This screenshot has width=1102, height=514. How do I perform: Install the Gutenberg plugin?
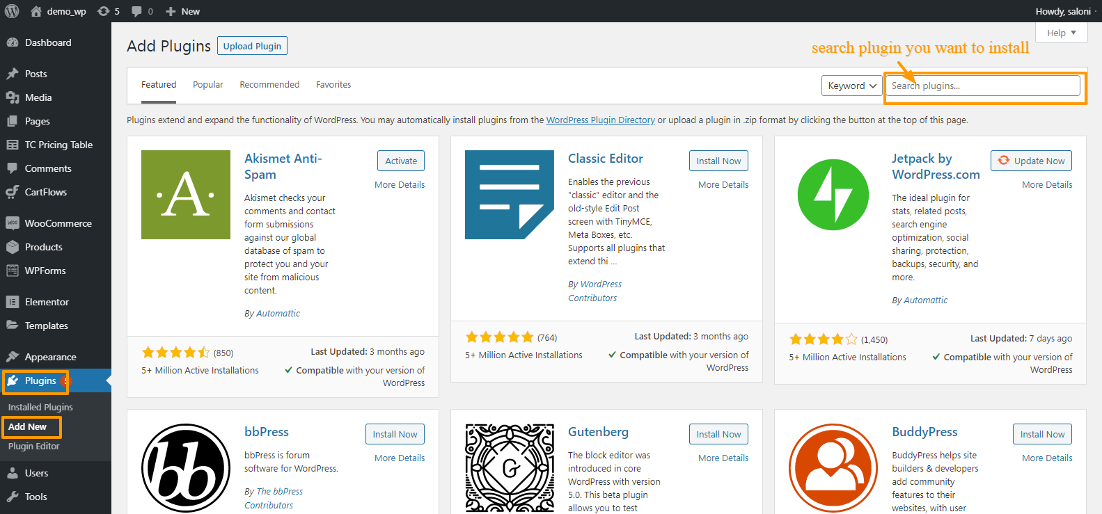pyautogui.click(x=718, y=434)
